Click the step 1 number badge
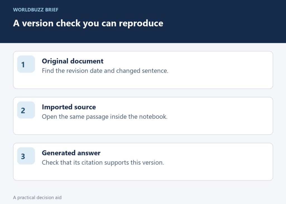The width and height of the screenshot is (286, 204). point(26,64)
